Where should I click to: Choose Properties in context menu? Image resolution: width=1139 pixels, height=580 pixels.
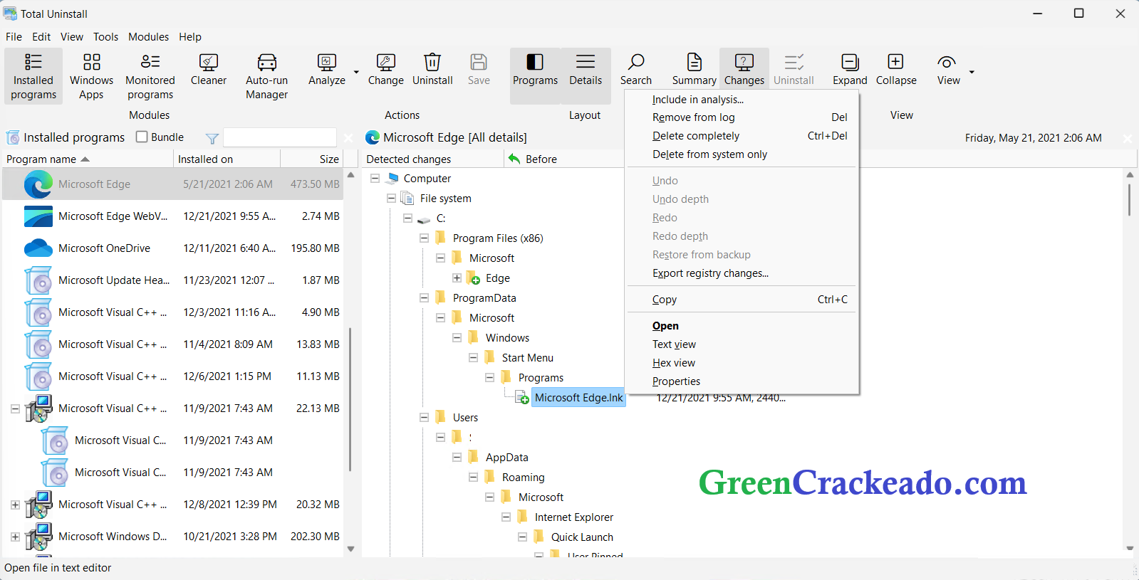[742, 381]
